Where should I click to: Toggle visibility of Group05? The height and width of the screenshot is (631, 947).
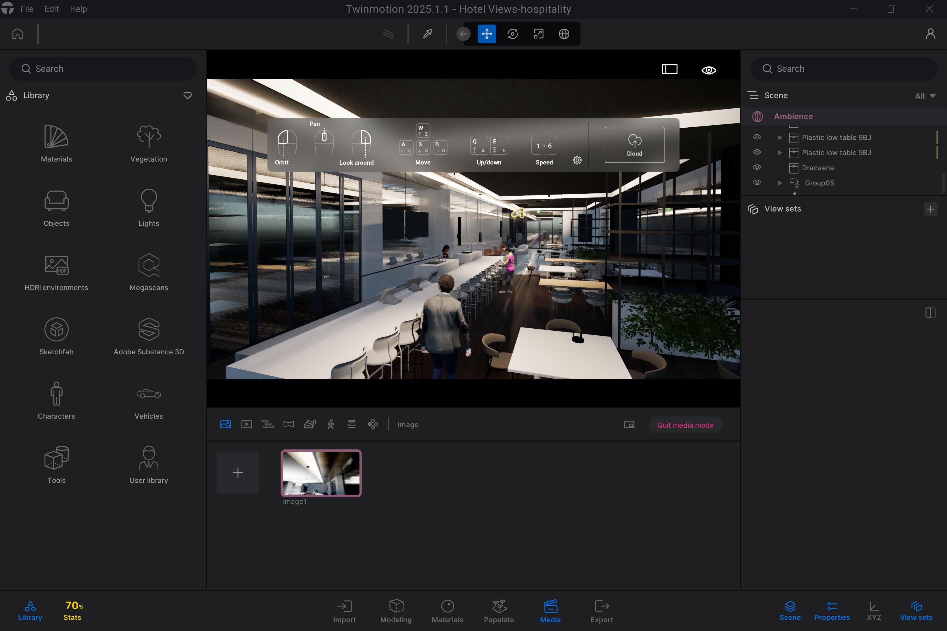point(756,182)
